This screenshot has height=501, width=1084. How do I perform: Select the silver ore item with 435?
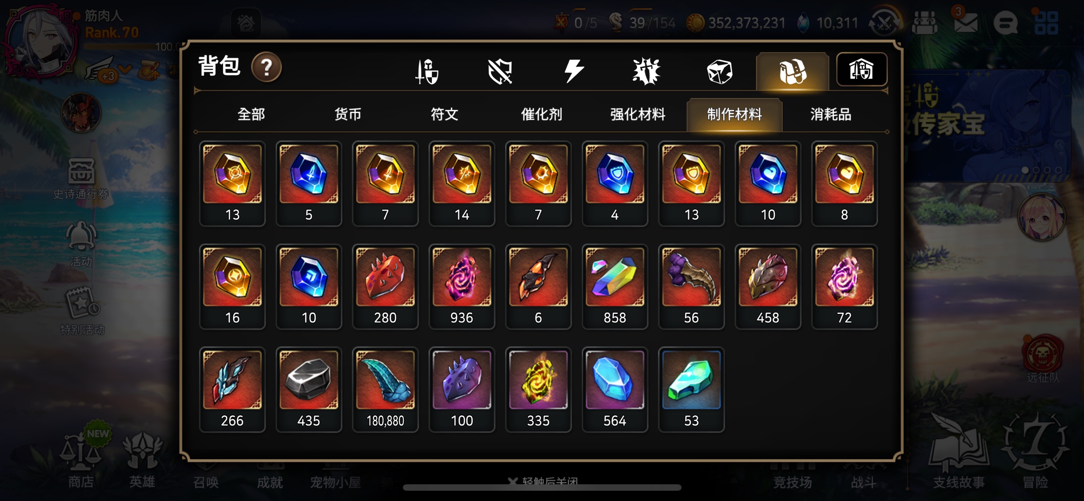[x=309, y=389]
